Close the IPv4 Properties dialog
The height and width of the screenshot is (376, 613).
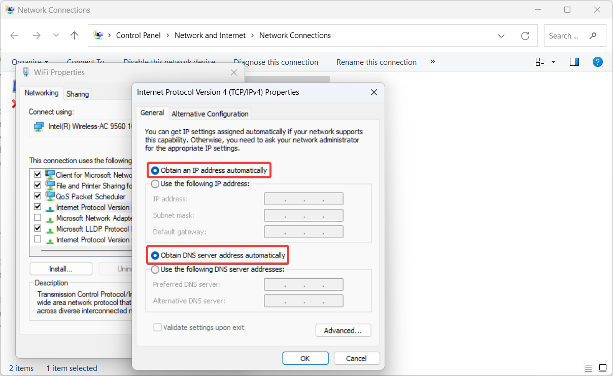coord(374,92)
